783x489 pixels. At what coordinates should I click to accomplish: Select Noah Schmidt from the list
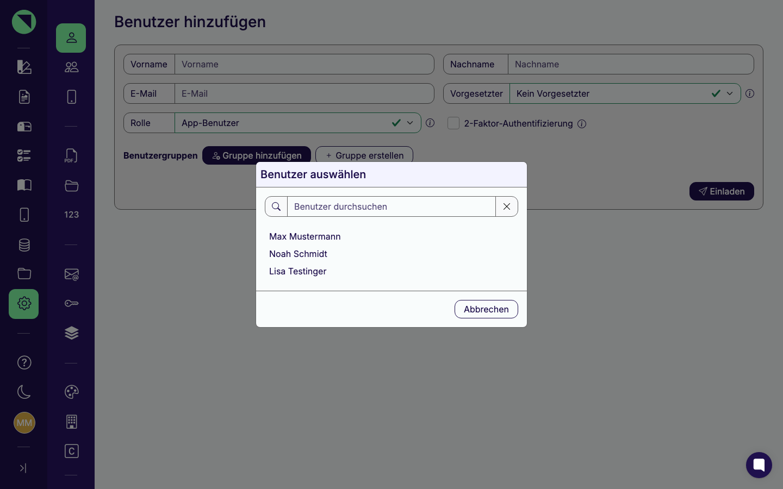point(298,254)
